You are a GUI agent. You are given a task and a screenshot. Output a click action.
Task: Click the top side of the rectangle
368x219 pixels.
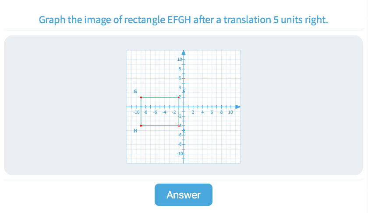click(160, 97)
